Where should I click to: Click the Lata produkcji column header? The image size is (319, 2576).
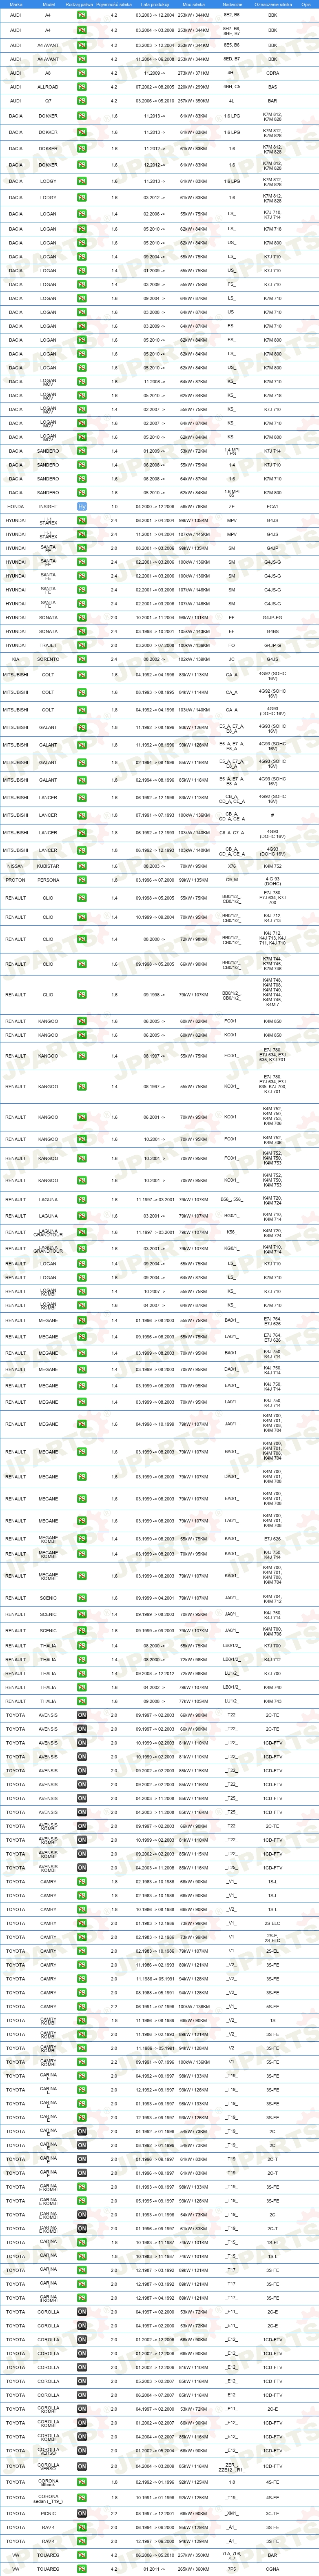pyautogui.click(x=154, y=4)
